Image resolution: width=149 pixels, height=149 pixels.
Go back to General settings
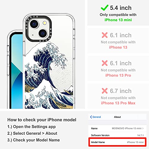[x=95, y=117]
